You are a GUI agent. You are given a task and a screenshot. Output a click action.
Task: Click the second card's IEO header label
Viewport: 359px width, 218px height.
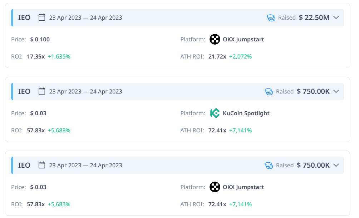pos(24,91)
